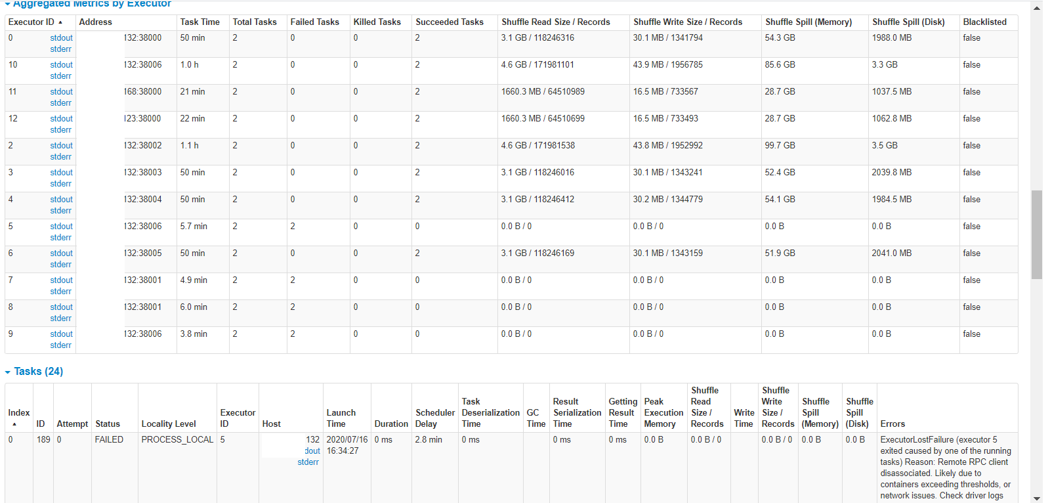Sort tasks by Locality Level header
The height and width of the screenshot is (503, 1050).
pos(169,424)
